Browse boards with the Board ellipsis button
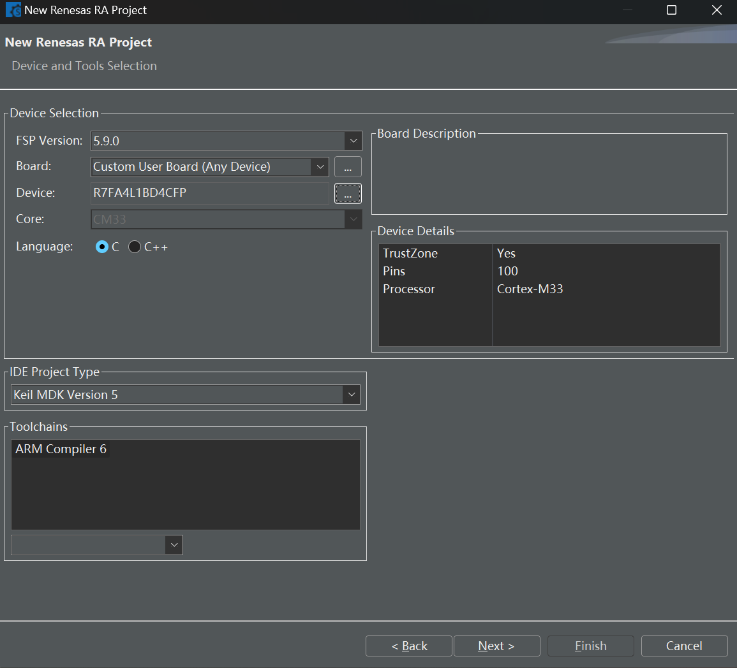This screenshot has width=737, height=668. [348, 166]
